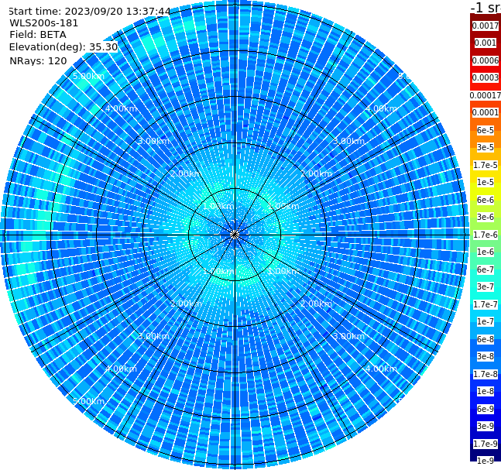Screen dimensions: 501x470
Task: Click the dark red top colorbar segment
Action: click(x=486, y=16)
